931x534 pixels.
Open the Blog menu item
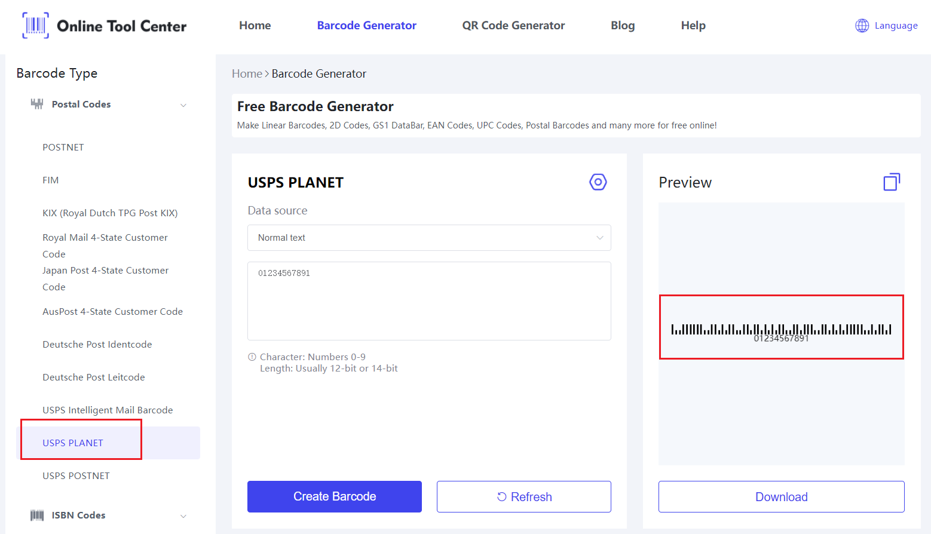click(x=623, y=26)
